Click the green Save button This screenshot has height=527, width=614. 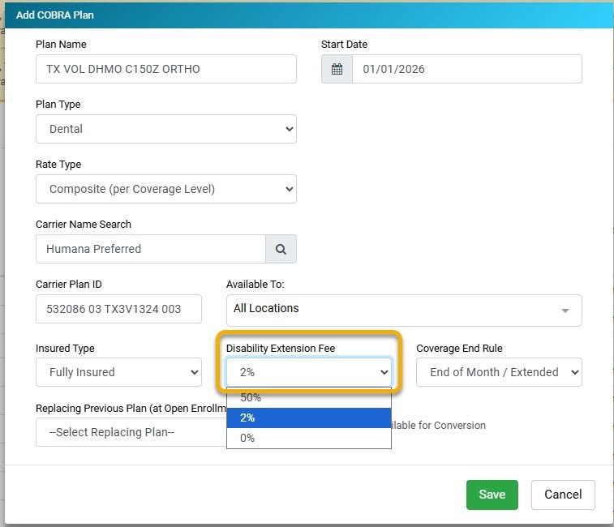[x=492, y=495]
